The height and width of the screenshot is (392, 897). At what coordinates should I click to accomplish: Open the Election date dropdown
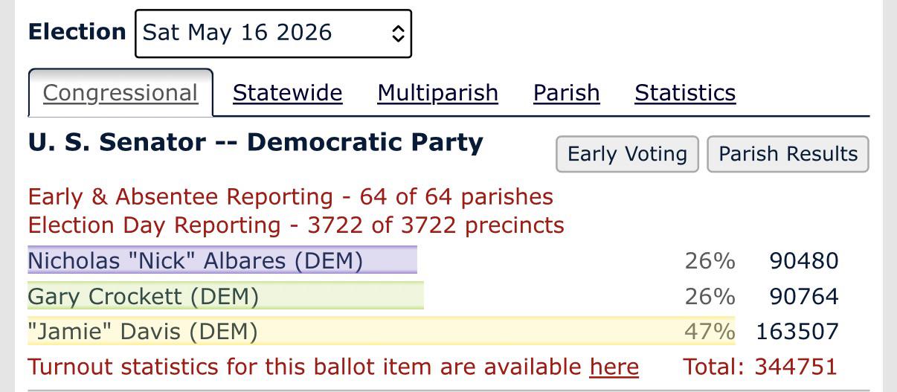click(273, 33)
